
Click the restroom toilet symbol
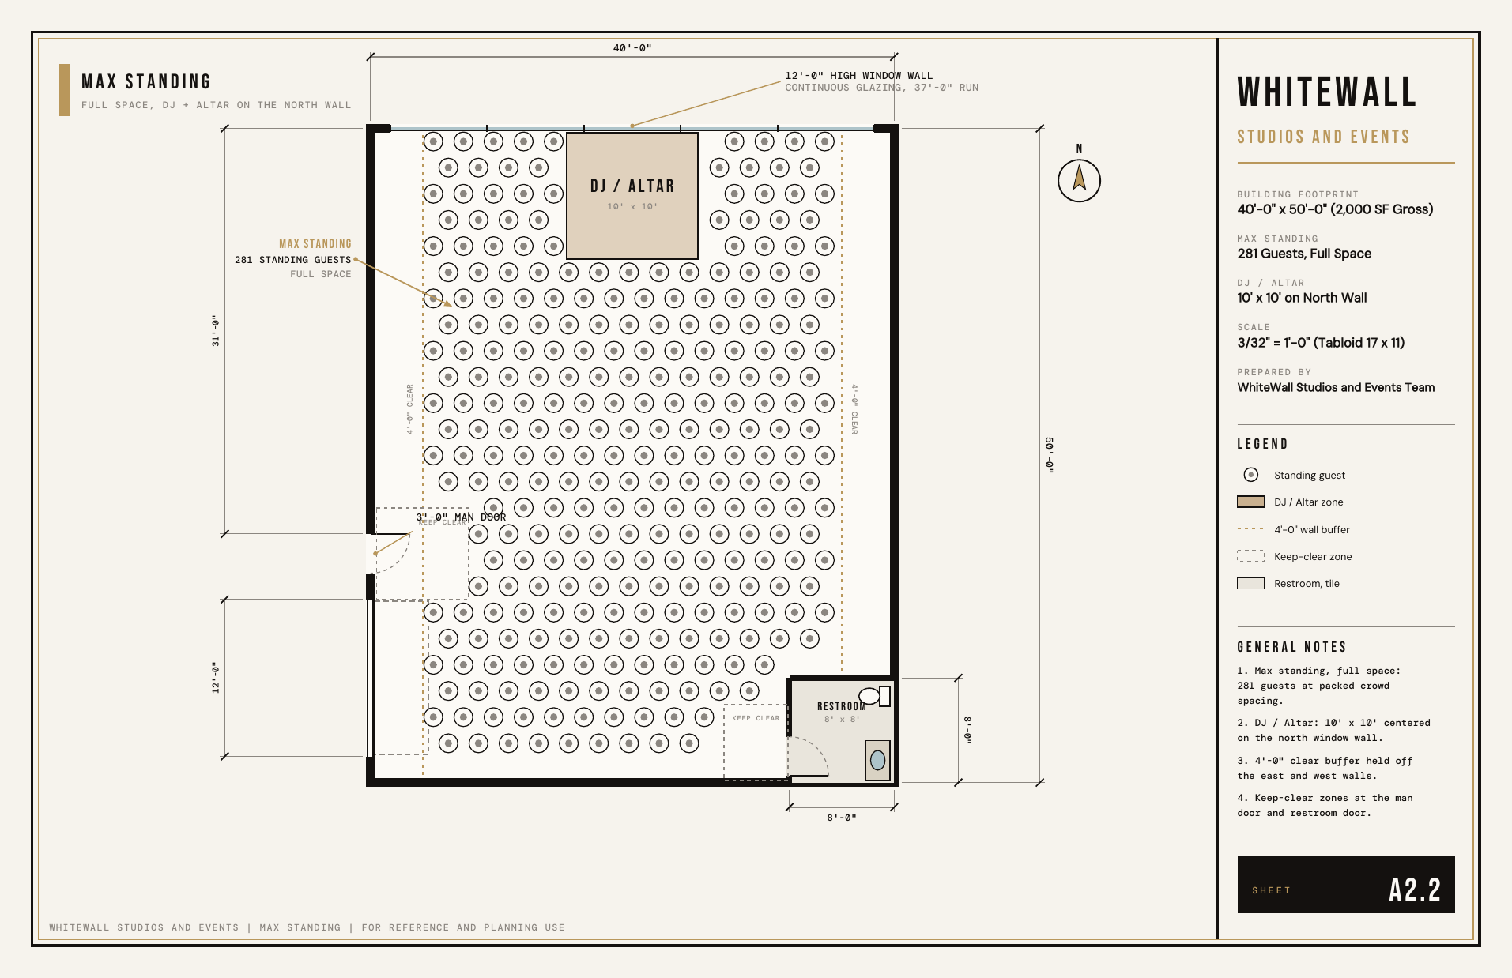875,696
